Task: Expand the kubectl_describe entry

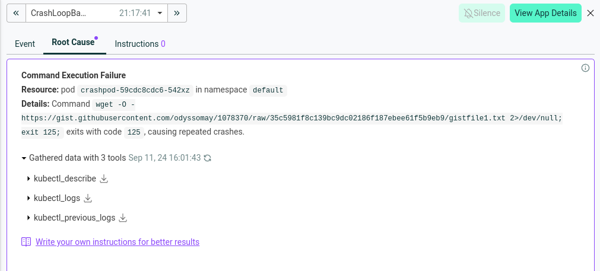Action: point(28,178)
